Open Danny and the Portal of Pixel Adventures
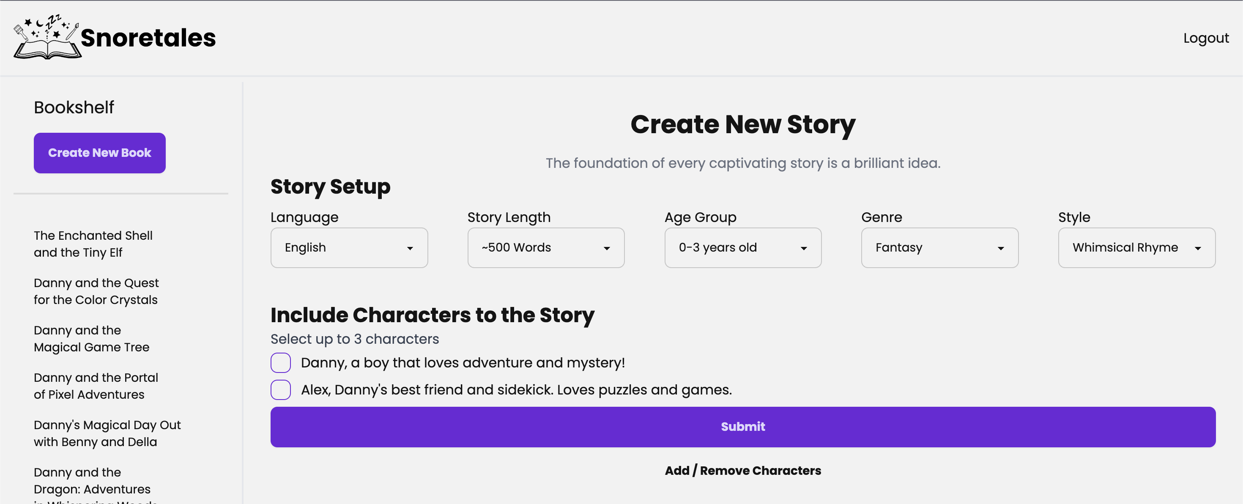This screenshot has height=504, width=1243. click(x=96, y=386)
